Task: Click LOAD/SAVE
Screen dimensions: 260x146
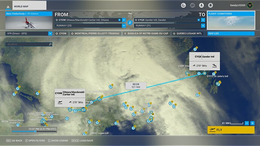Action: pos(82,140)
